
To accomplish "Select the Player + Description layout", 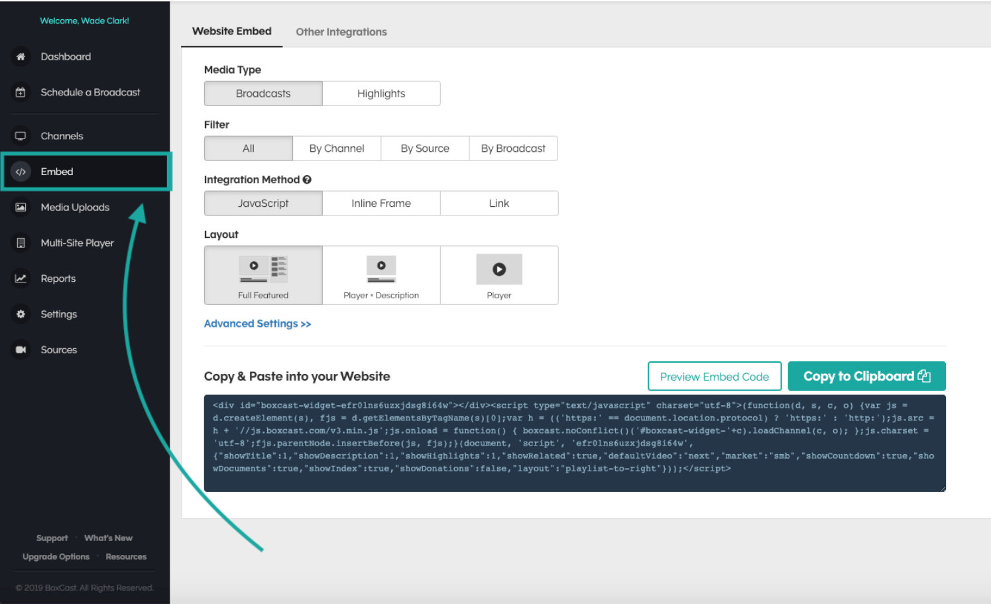I will [x=380, y=275].
